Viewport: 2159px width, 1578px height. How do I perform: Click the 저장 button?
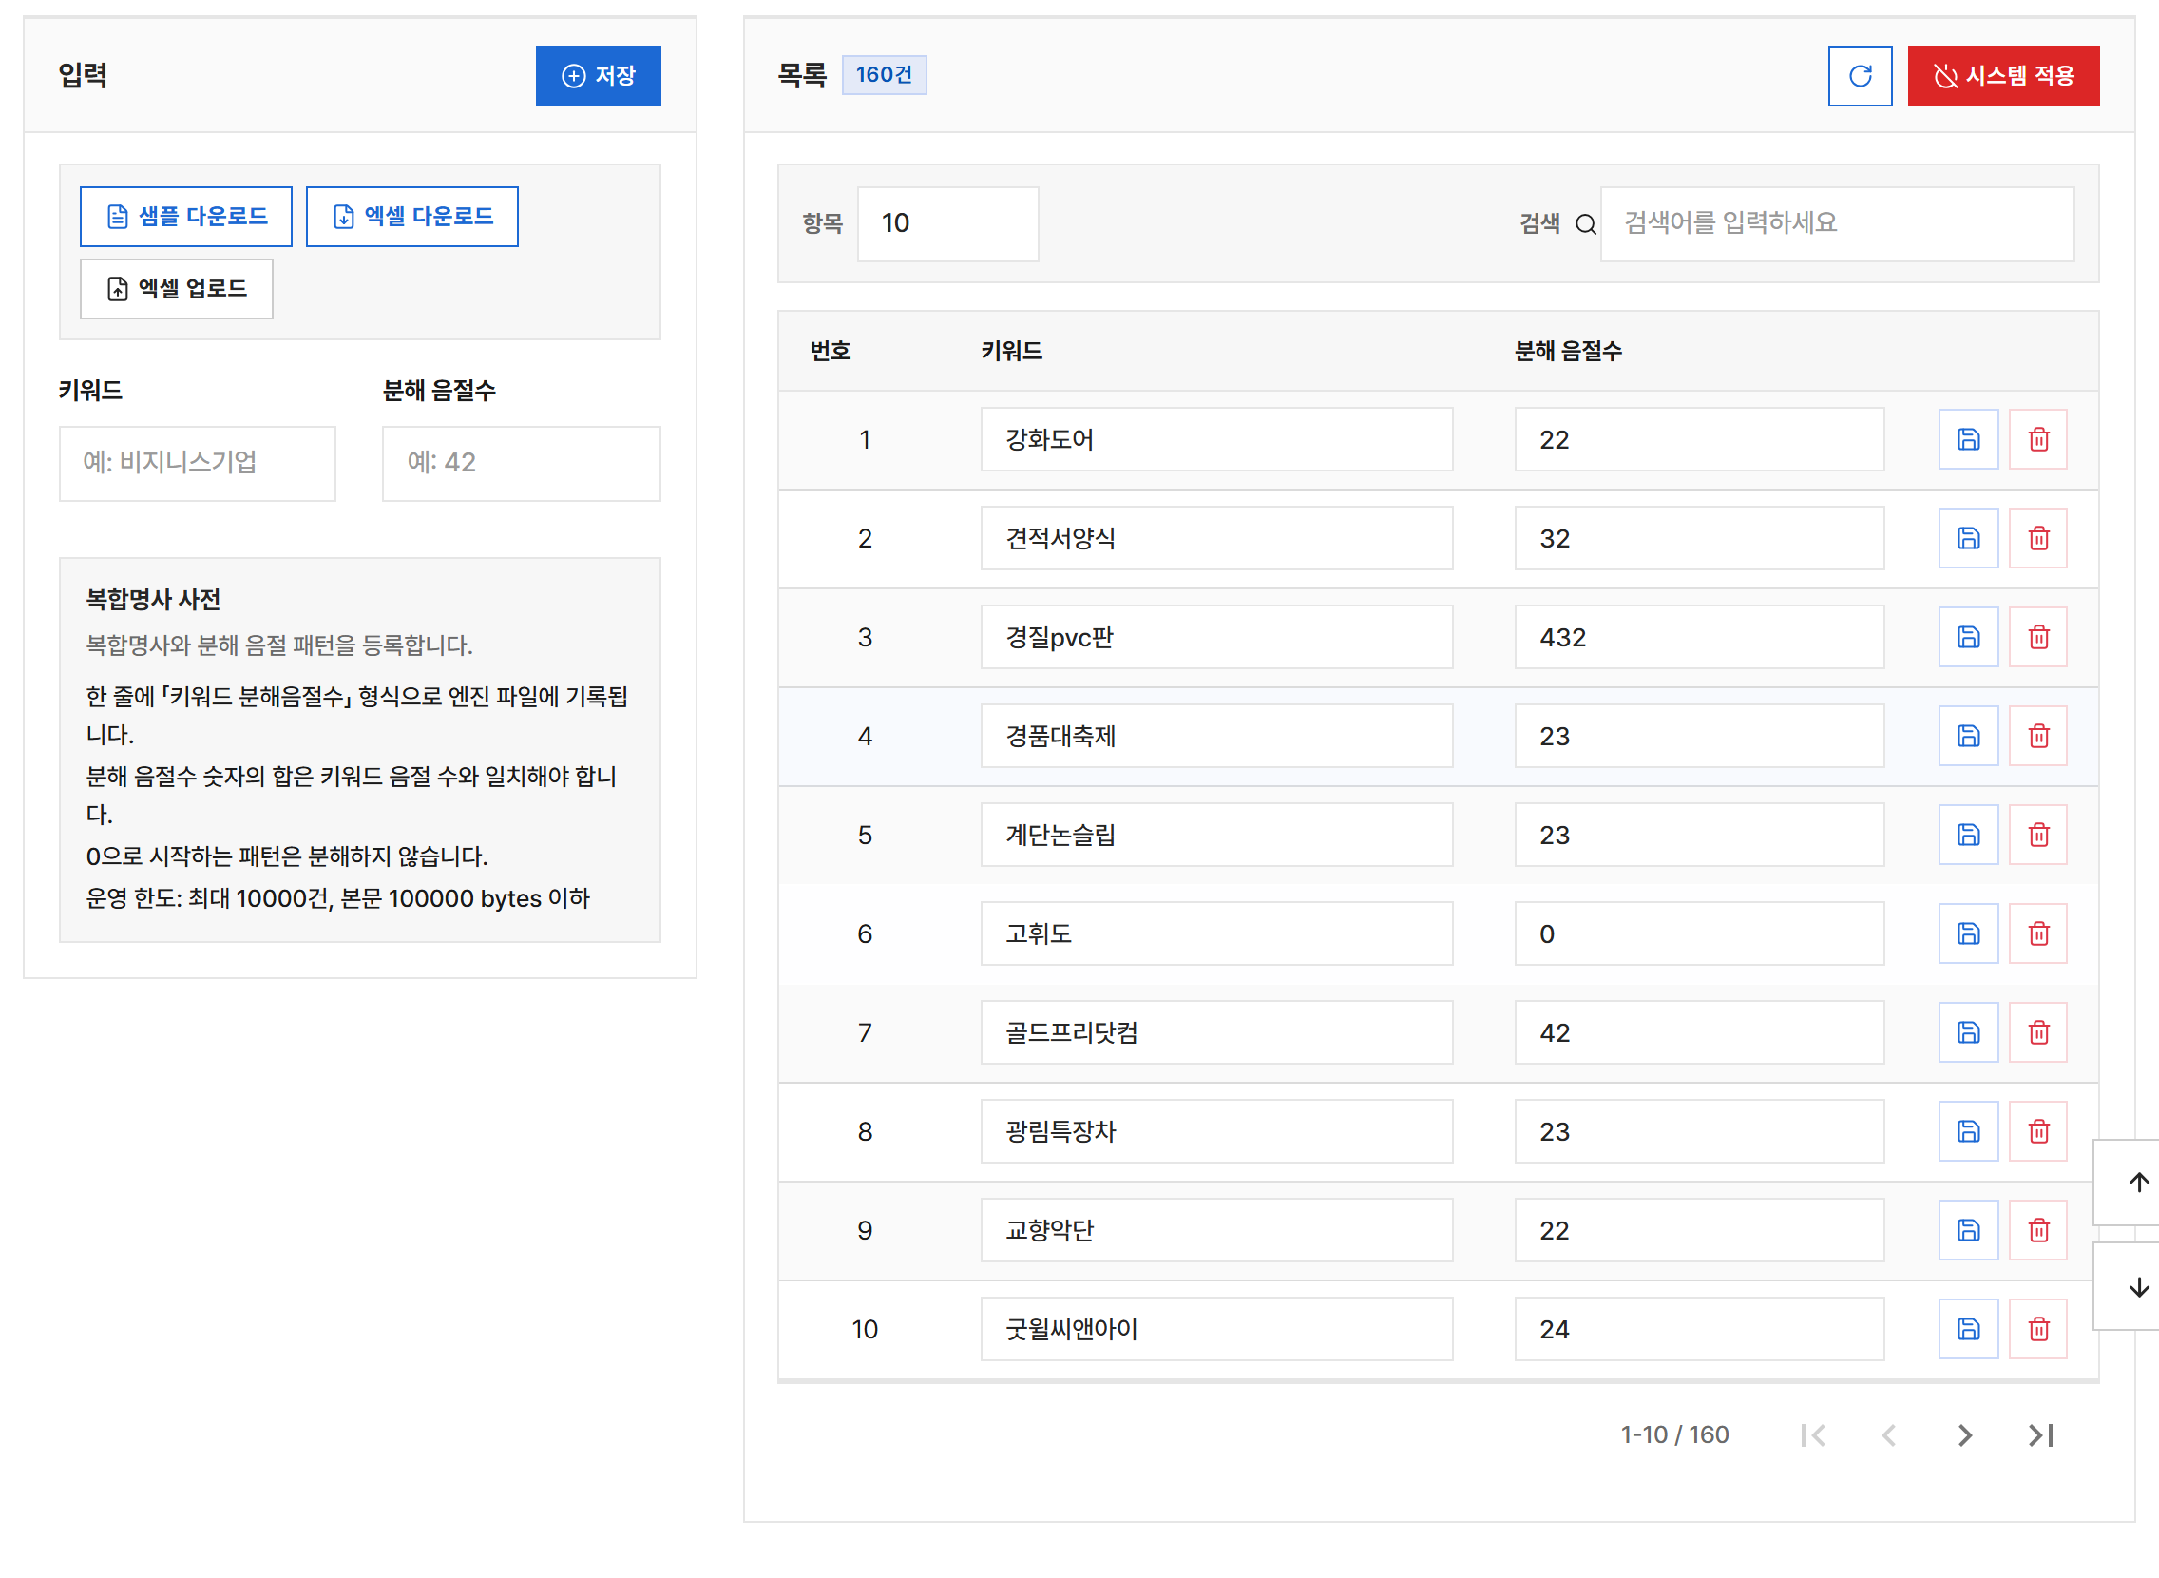(x=598, y=75)
